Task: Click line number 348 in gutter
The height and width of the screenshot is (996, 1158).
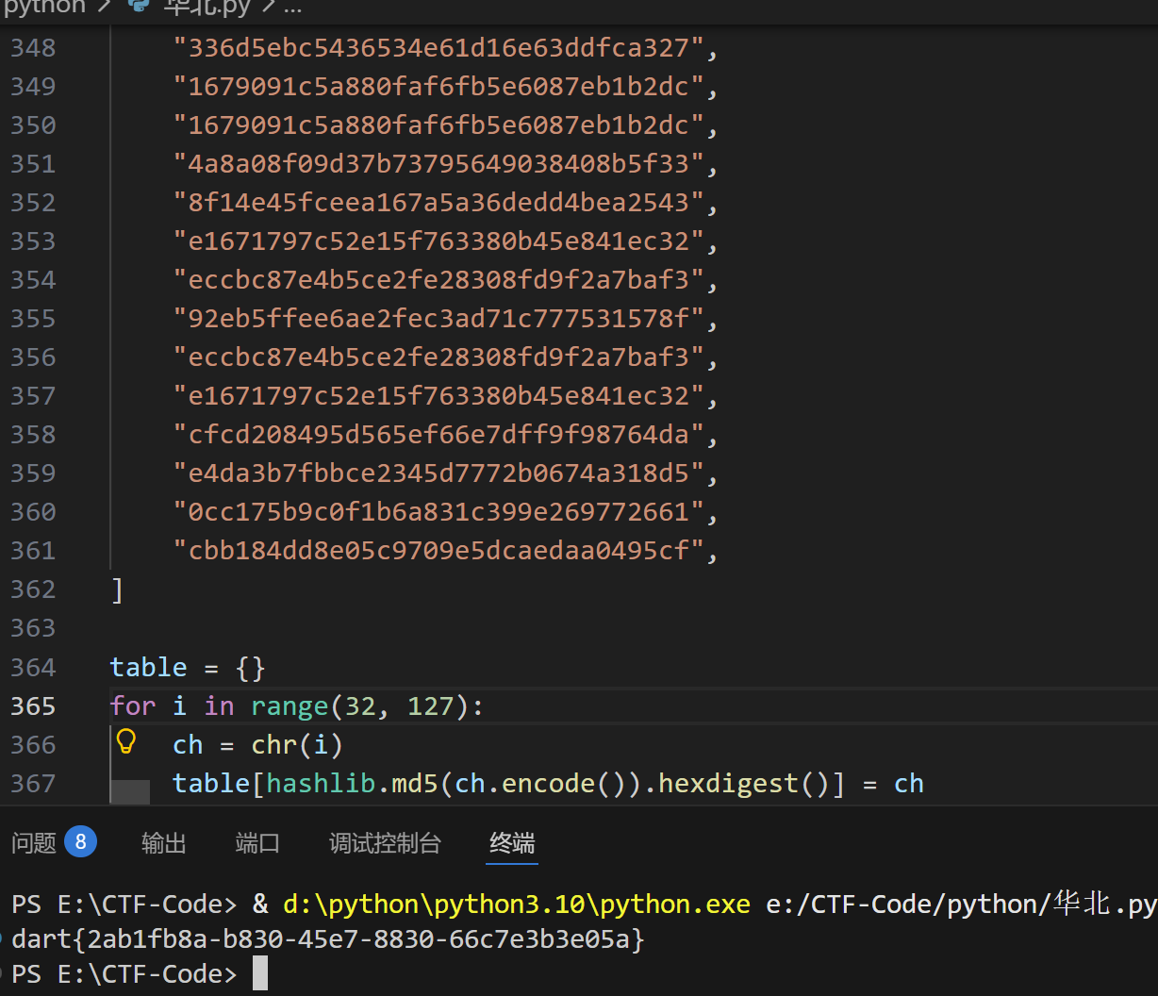Action: point(33,47)
